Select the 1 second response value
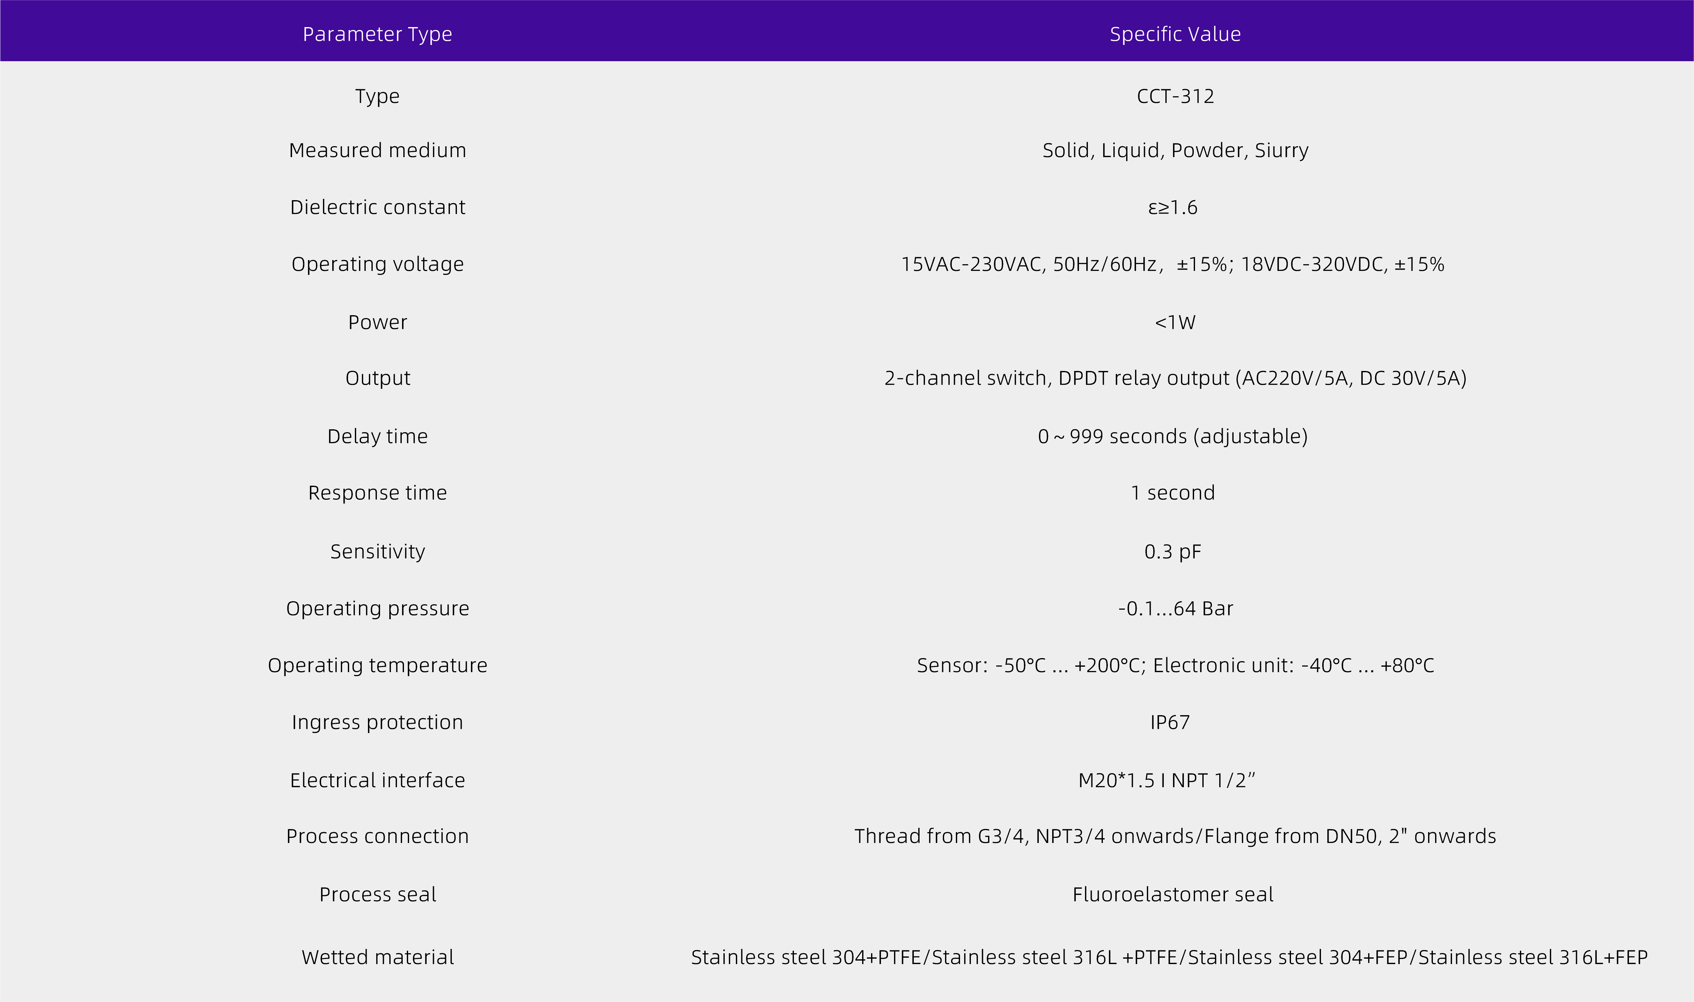This screenshot has height=1002, width=1694. click(x=1173, y=493)
